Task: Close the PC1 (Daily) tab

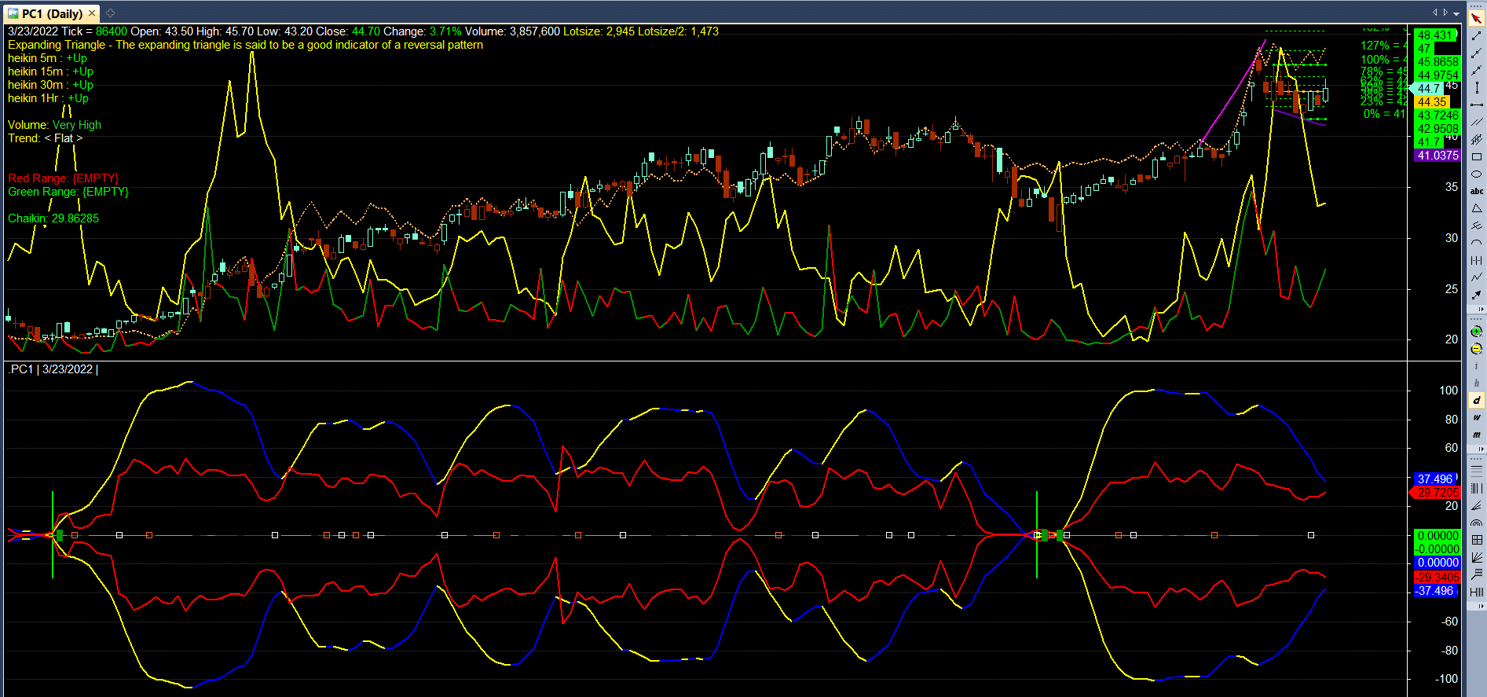Action: 92,13
